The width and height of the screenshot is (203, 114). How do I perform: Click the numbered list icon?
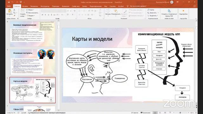85,11
